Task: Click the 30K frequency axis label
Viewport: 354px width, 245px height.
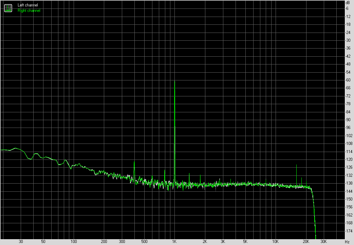Action: (x=324, y=242)
